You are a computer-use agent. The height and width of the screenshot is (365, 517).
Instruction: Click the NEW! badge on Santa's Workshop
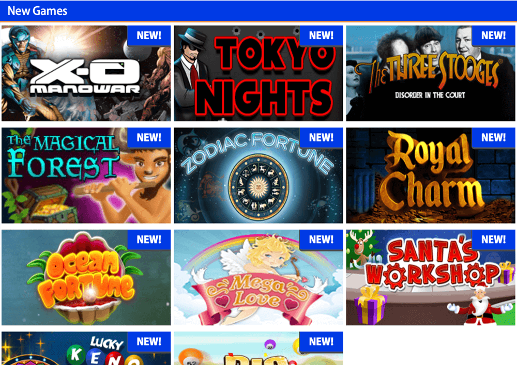[494, 240]
